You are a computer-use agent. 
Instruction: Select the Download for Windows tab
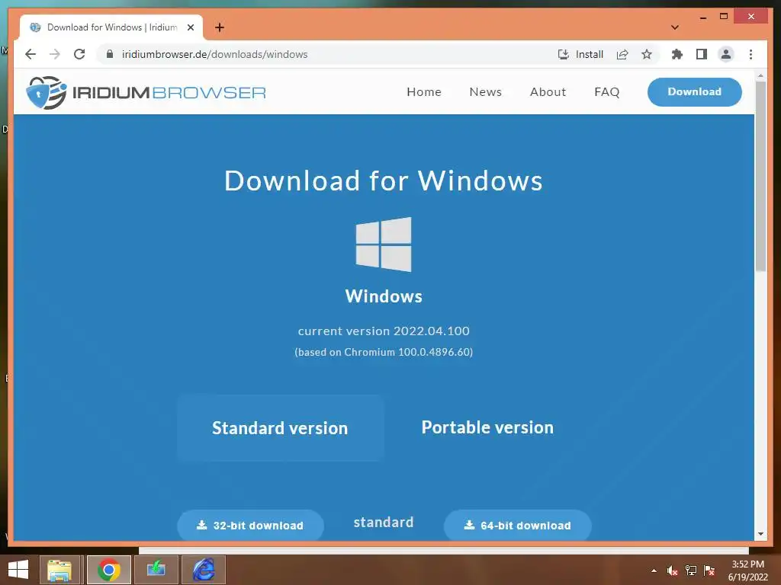[111, 27]
